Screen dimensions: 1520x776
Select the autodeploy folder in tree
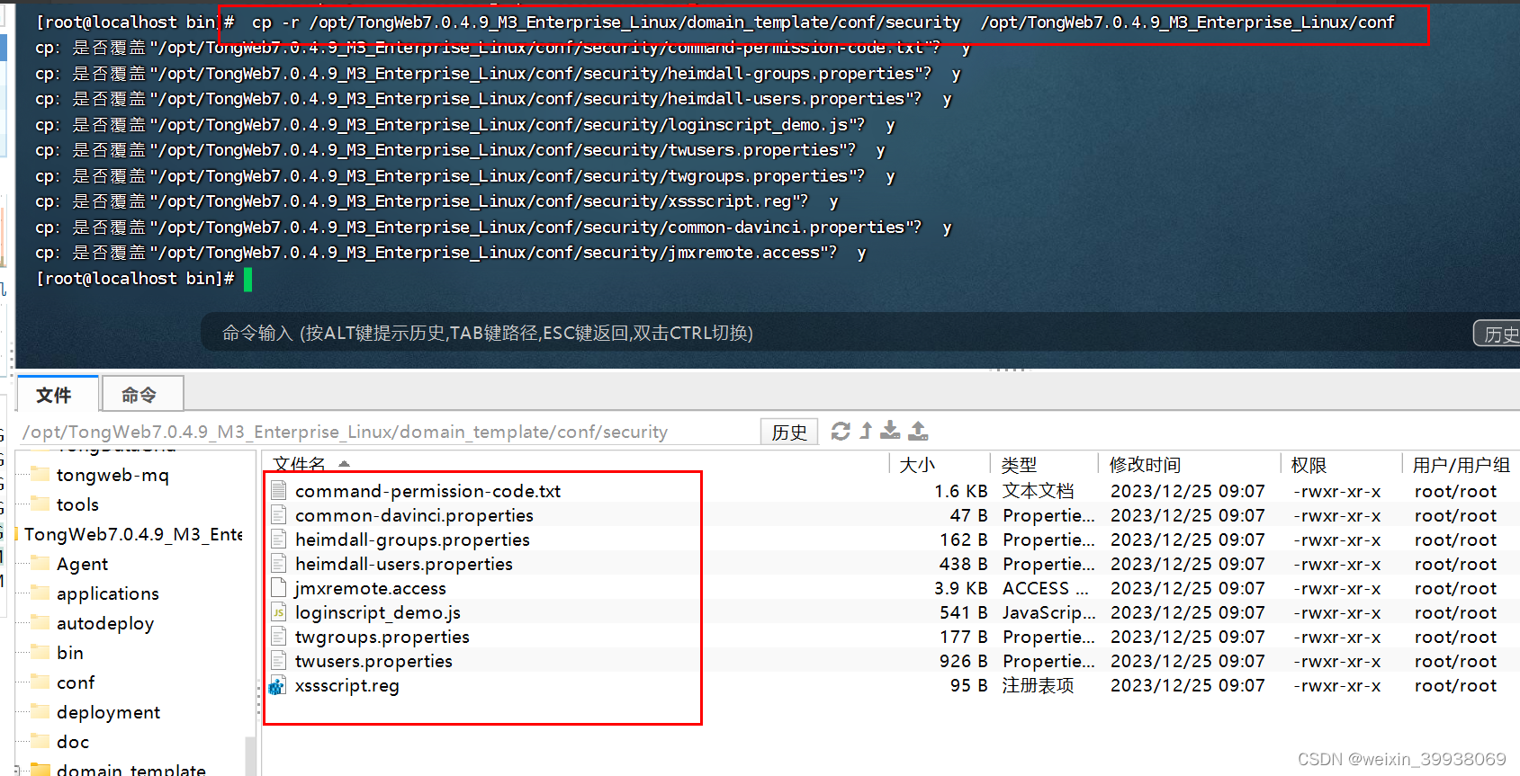104,623
